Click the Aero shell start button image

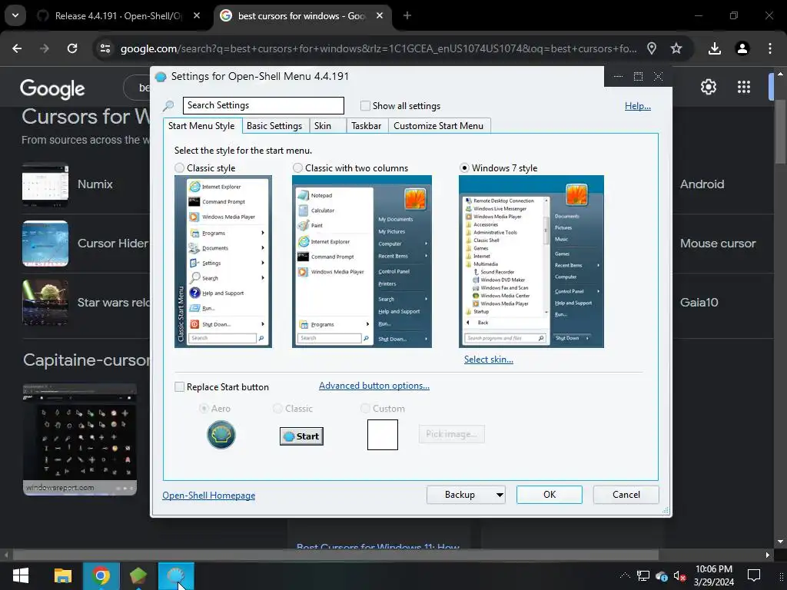pos(221,435)
